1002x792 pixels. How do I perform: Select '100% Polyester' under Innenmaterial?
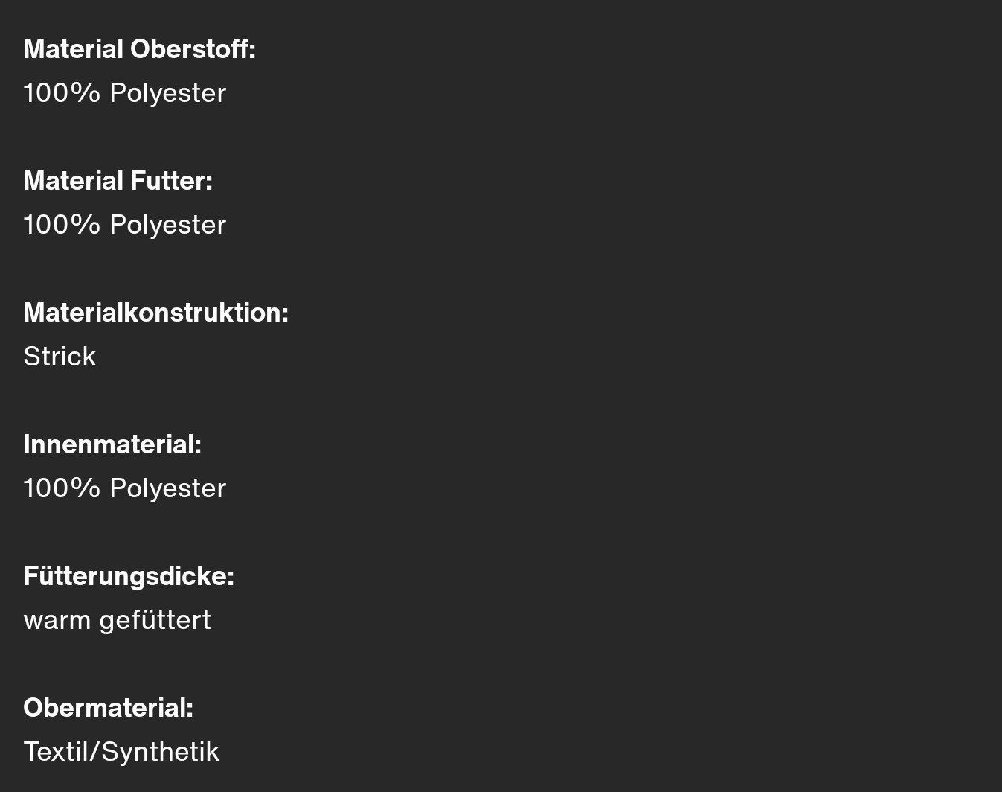(x=125, y=489)
